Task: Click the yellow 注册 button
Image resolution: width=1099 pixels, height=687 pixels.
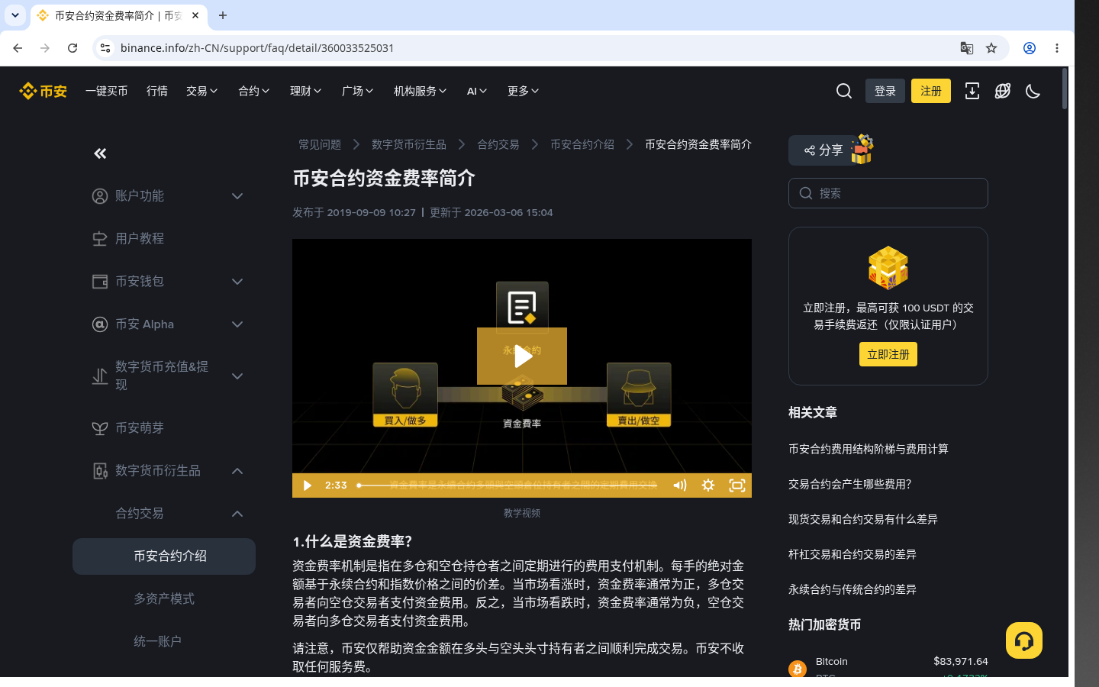Action: point(931,91)
